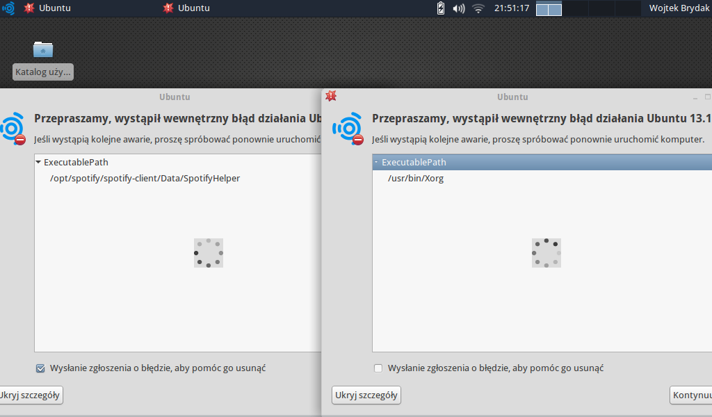Click left dialog Ubuntu title bar text

coord(175,97)
